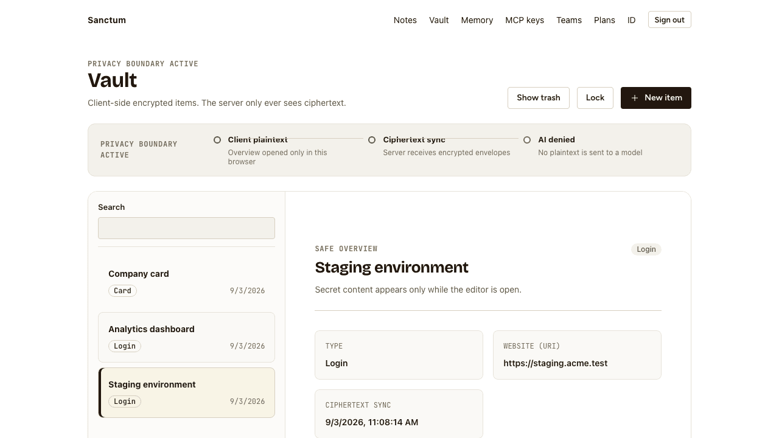Click the Type field's Login value
Viewport: 779px width, 438px height.
pyautogui.click(x=337, y=363)
